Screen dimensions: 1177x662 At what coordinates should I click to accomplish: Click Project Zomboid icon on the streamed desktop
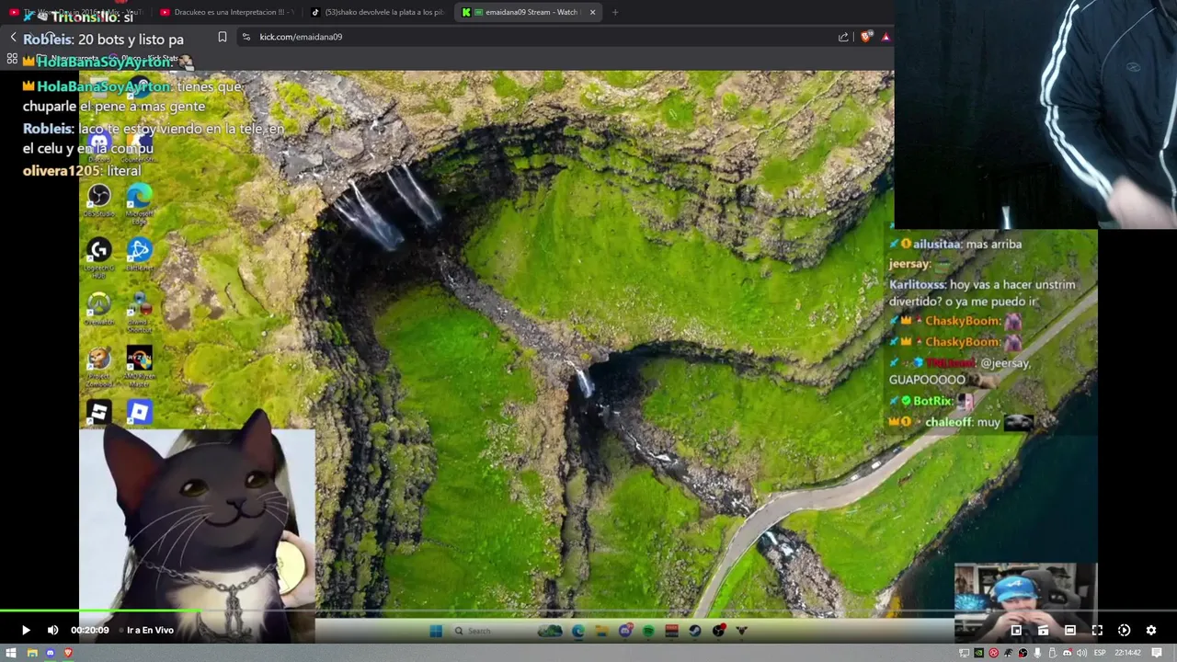click(98, 360)
